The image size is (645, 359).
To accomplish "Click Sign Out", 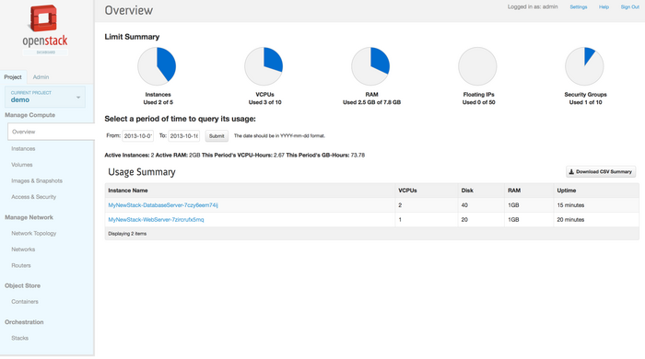I will 629,7.
